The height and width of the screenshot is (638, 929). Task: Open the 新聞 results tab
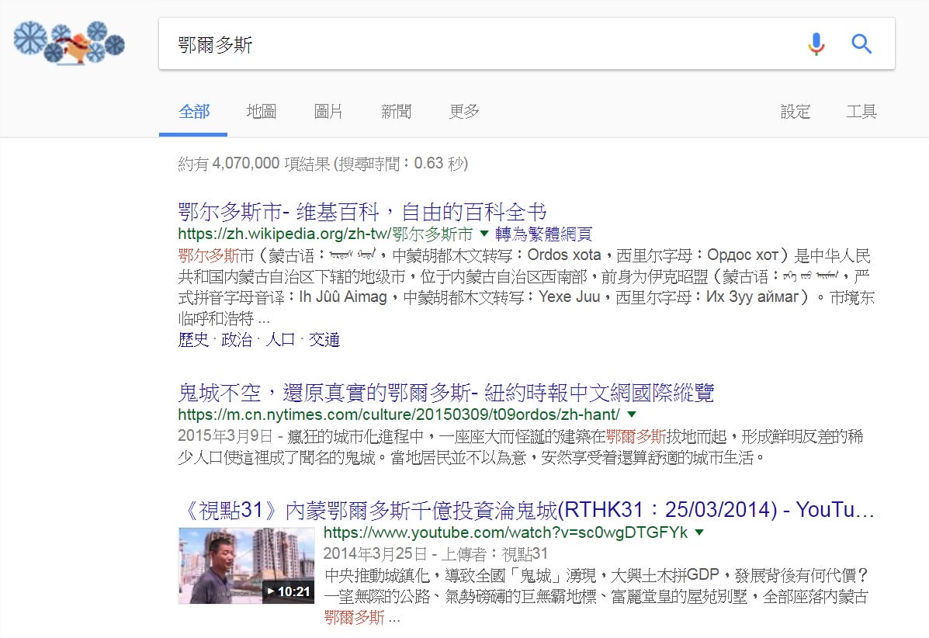click(x=396, y=112)
